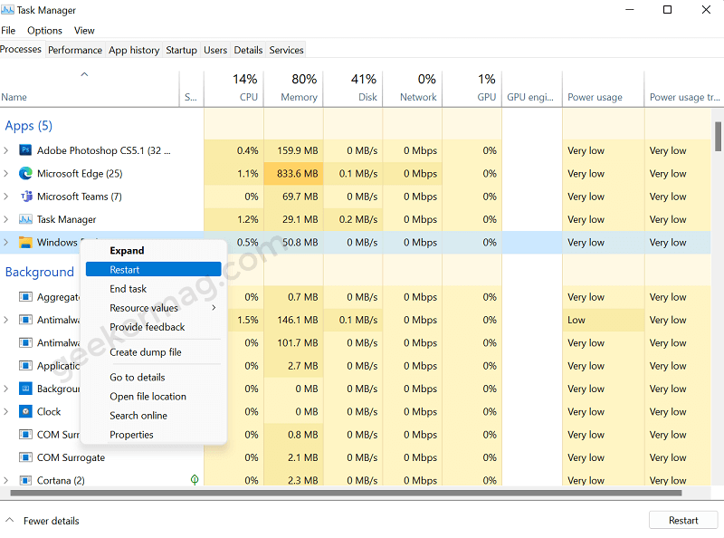Viewport: 724px width, 538px height.
Task: Click the Power usage trend column header
Action: 684,88
